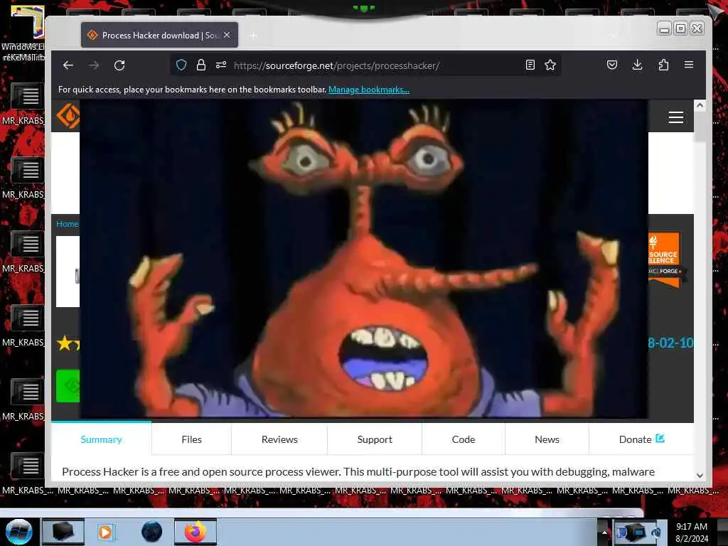Select the WindowsLi desktop icon

click(24, 33)
